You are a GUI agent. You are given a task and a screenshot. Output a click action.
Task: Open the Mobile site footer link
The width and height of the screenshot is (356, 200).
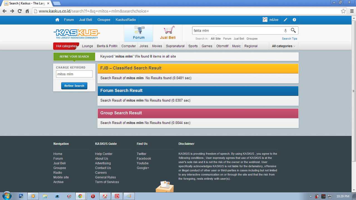(x=61, y=177)
